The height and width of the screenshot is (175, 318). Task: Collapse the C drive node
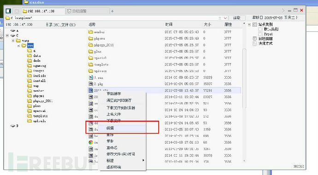coord(7,35)
